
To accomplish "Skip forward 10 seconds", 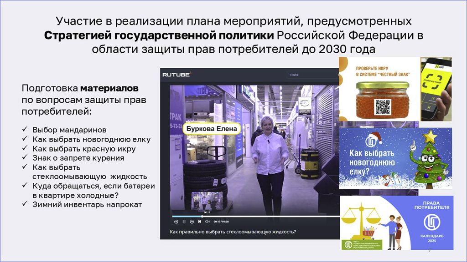I will coord(192,222).
